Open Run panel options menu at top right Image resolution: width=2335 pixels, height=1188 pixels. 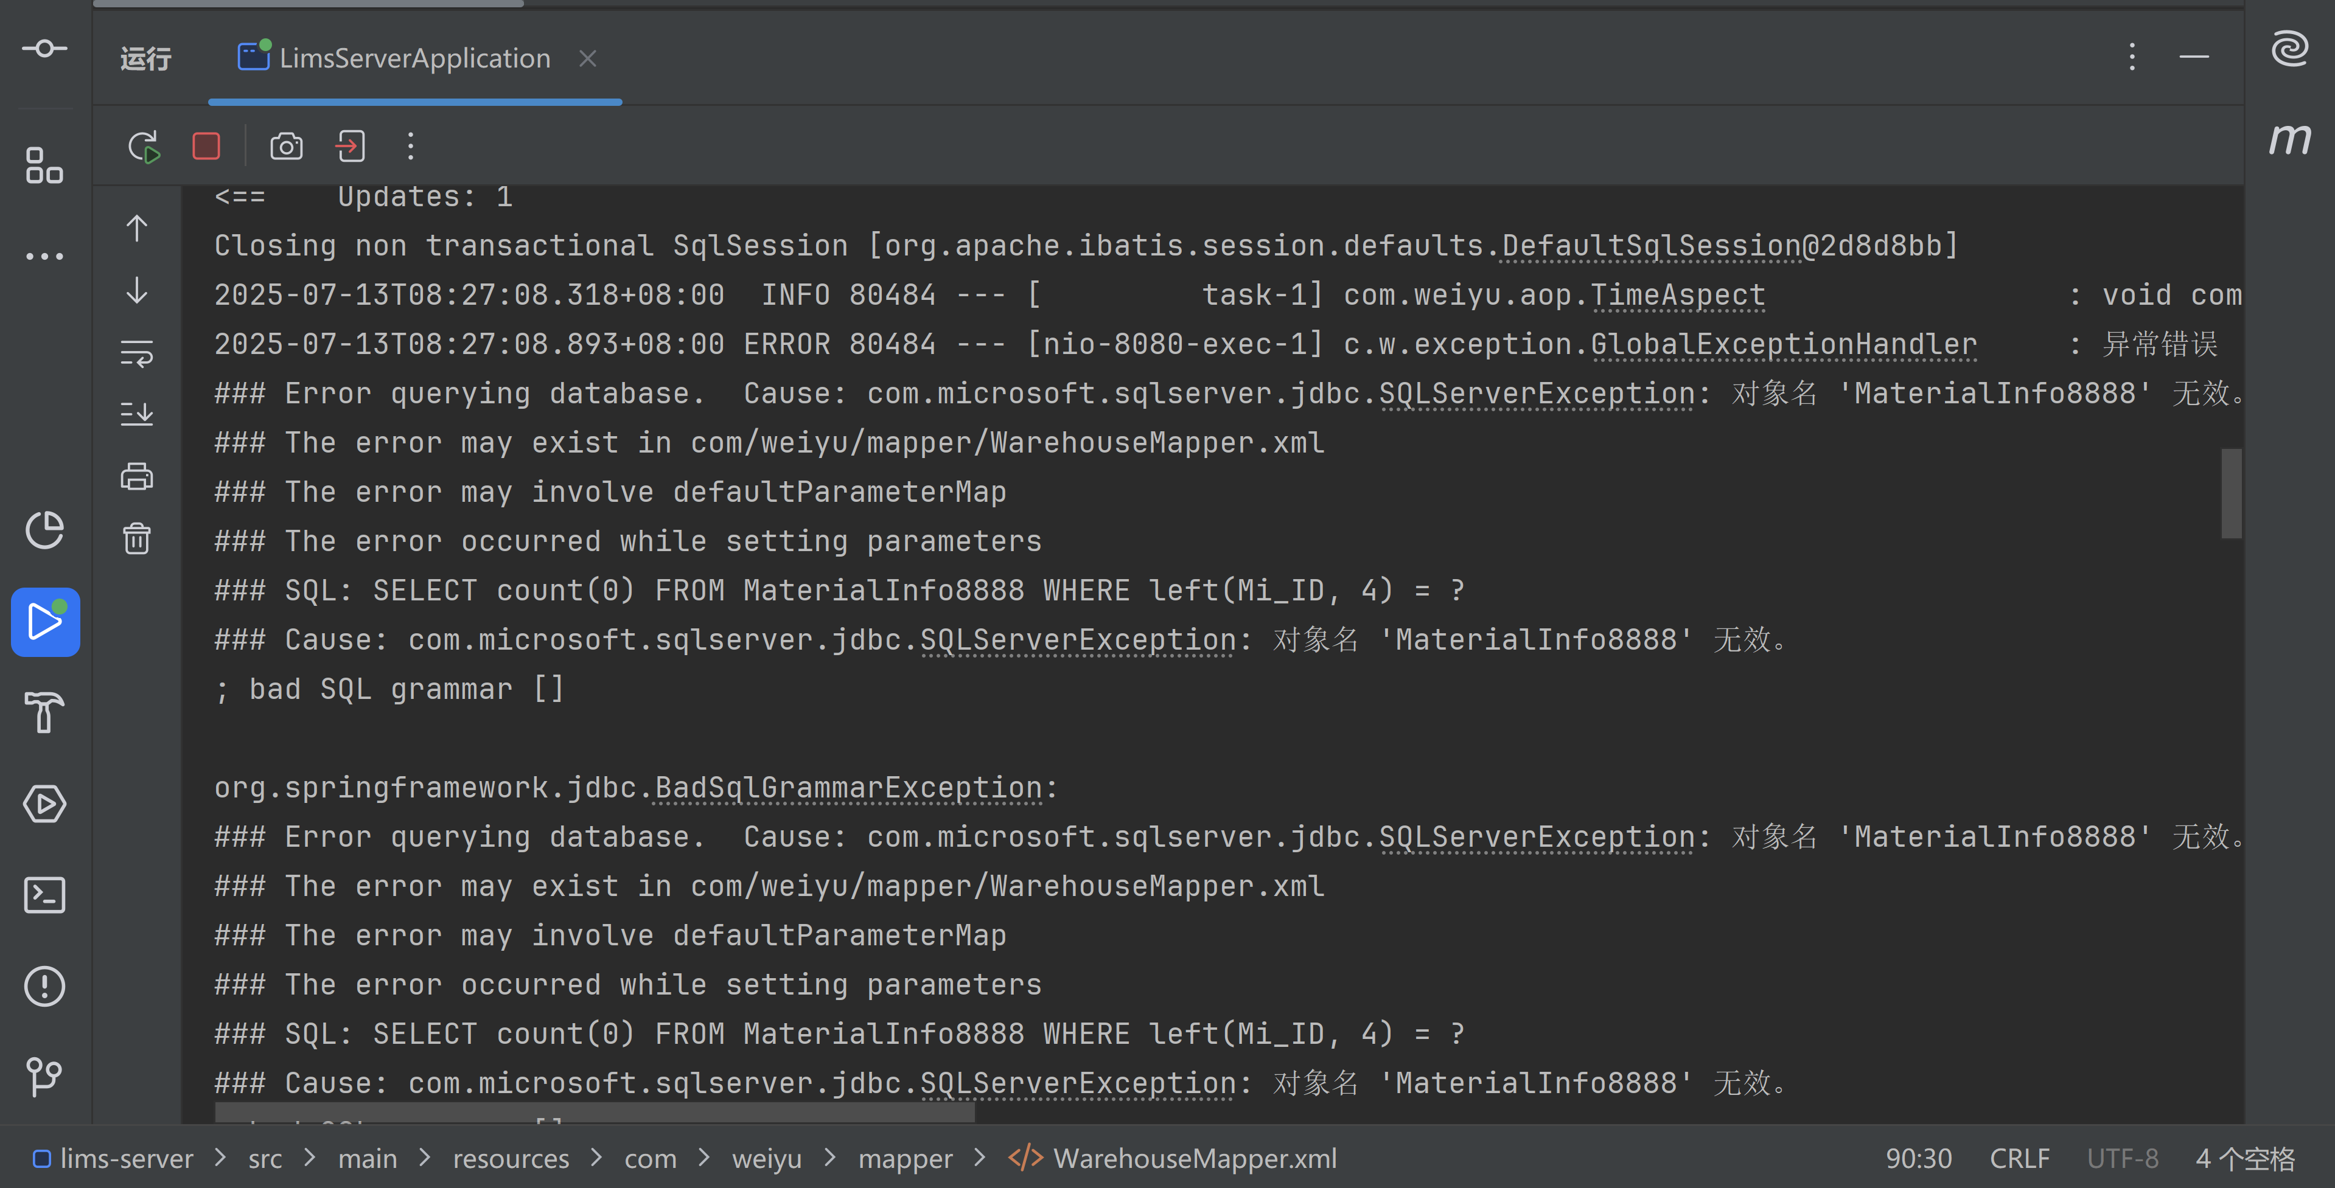coord(2132,57)
